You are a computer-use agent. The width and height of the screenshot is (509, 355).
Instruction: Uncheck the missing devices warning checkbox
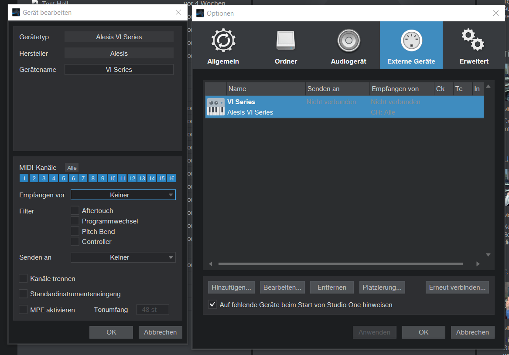pyautogui.click(x=212, y=305)
